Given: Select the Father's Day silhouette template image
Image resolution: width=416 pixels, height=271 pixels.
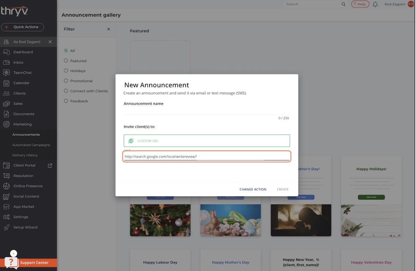Looking at the screenshot, I should (301, 220).
